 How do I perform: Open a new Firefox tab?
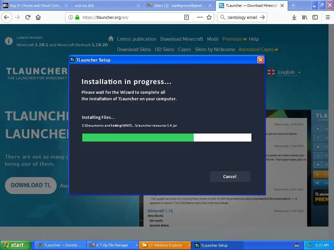(293, 6)
